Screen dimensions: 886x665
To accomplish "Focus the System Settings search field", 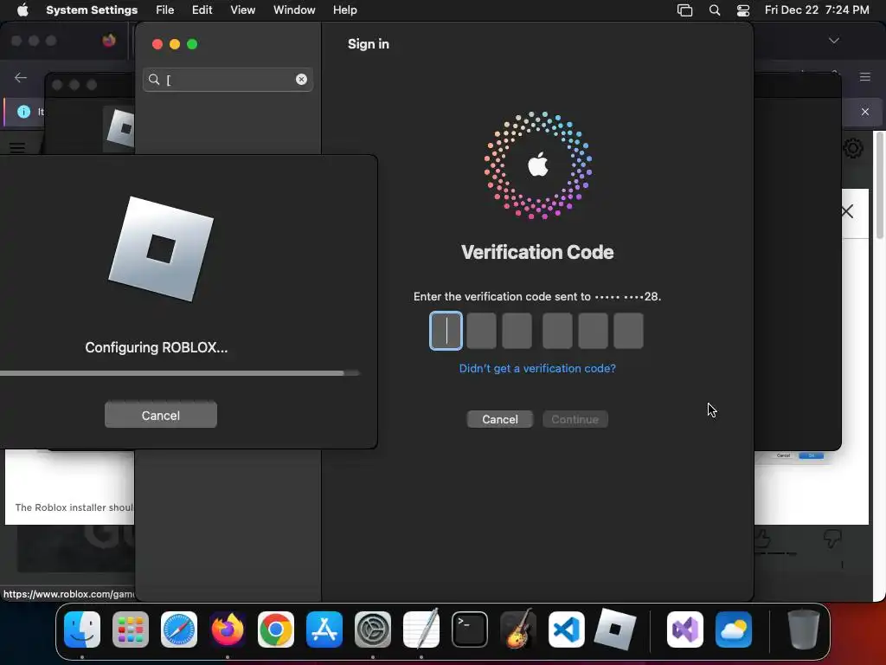I will [x=228, y=79].
